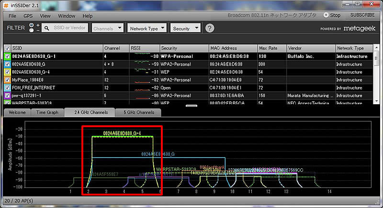The image size is (383, 208).
Task: Sort by the Channel column header
Action: pos(116,48)
